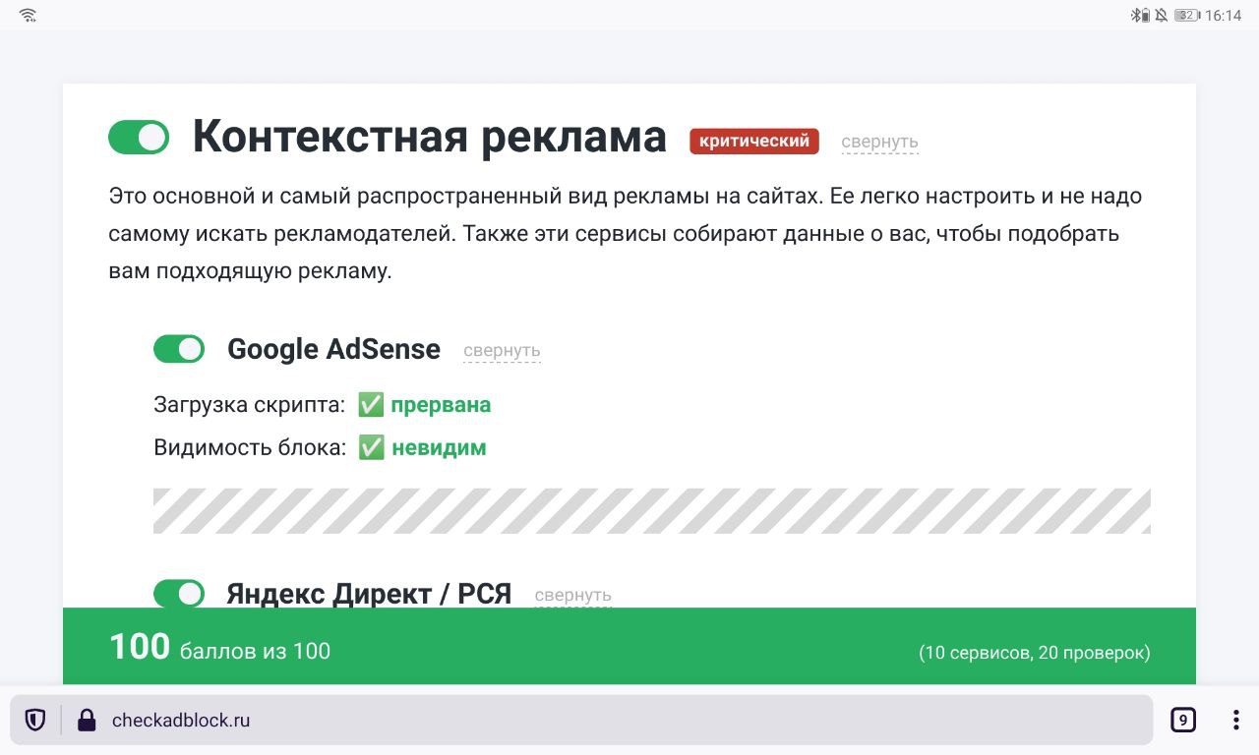Open the browser three-dot menu
Image resolution: width=1259 pixels, height=755 pixels.
(x=1235, y=721)
